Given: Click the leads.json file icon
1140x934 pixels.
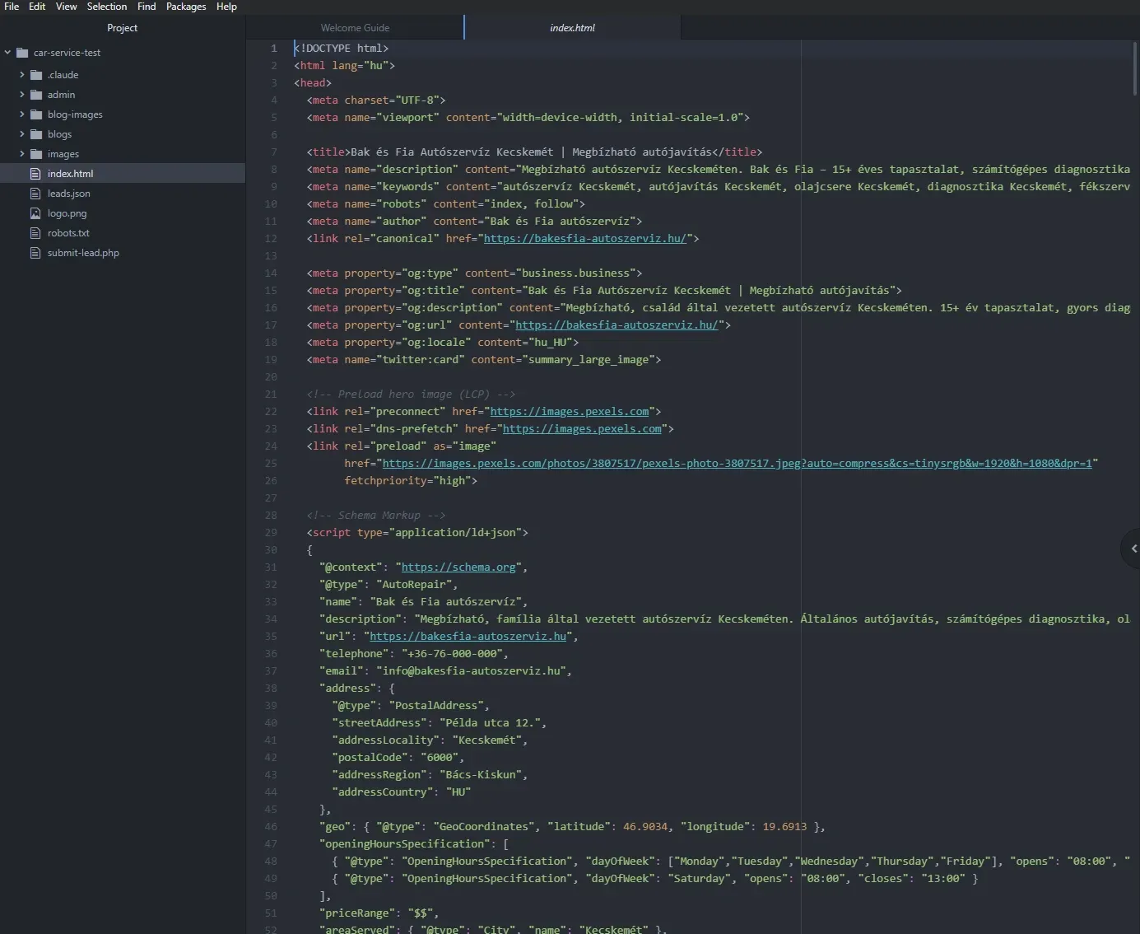Looking at the screenshot, I should 35,194.
